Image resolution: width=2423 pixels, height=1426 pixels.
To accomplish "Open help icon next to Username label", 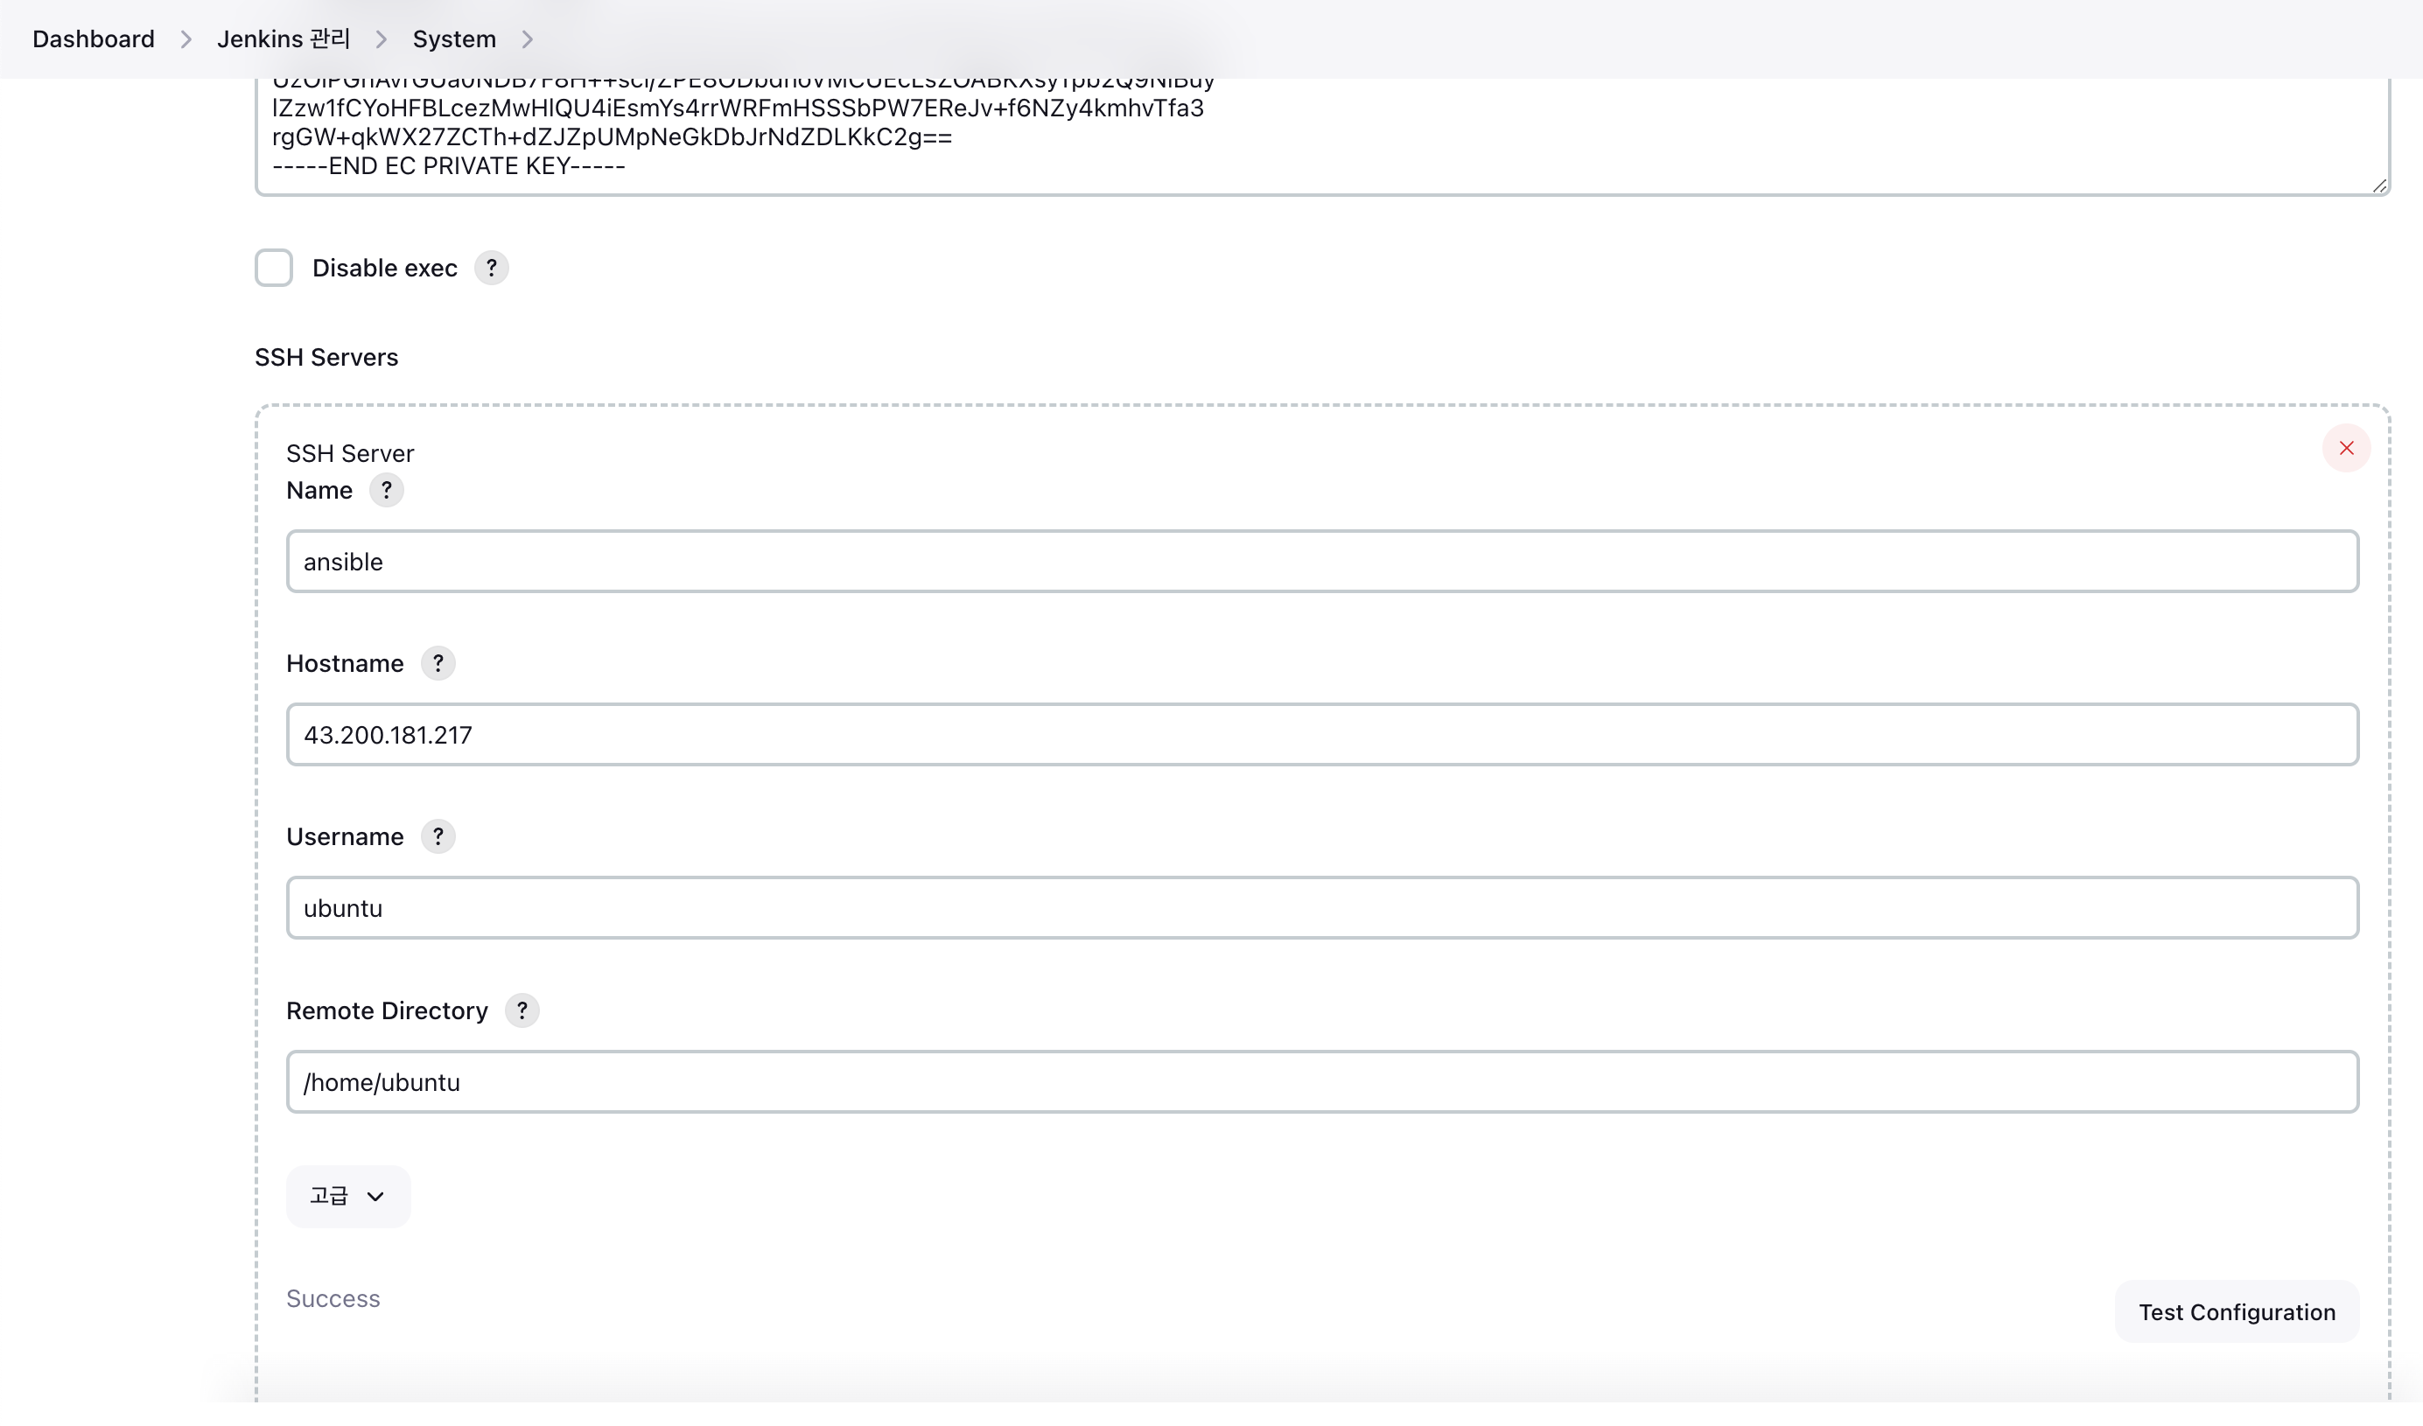I will (x=438, y=836).
